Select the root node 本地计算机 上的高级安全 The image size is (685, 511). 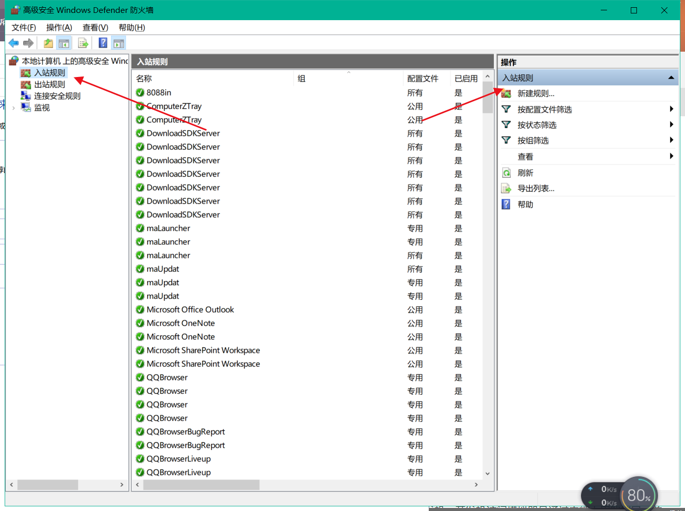[74, 61]
